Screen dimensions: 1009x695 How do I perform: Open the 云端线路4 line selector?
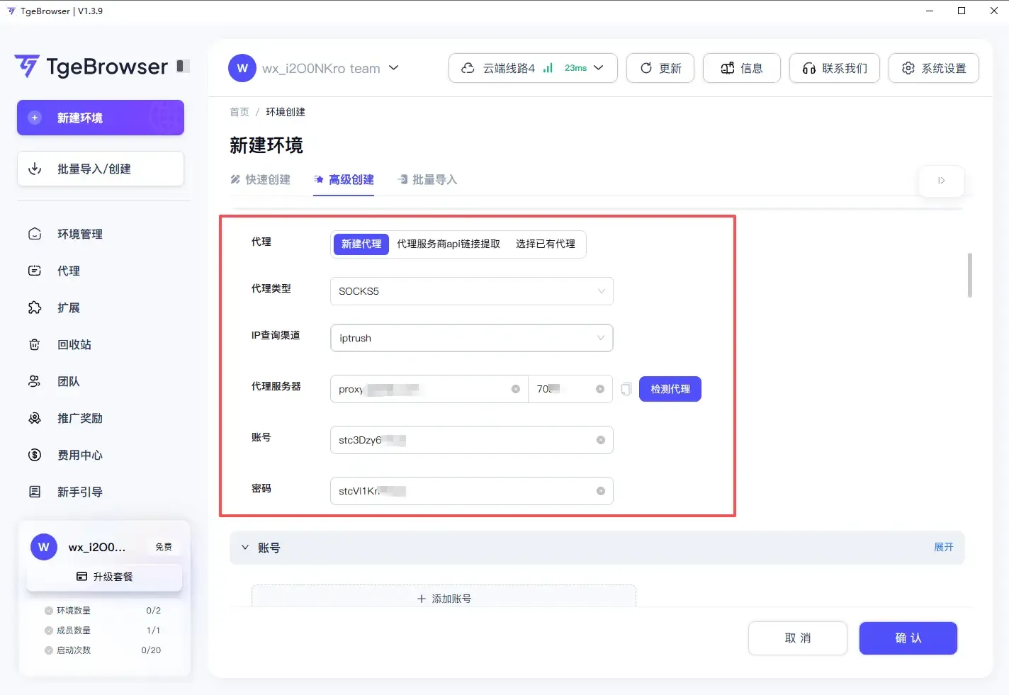pyautogui.click(x=533, y=68)
